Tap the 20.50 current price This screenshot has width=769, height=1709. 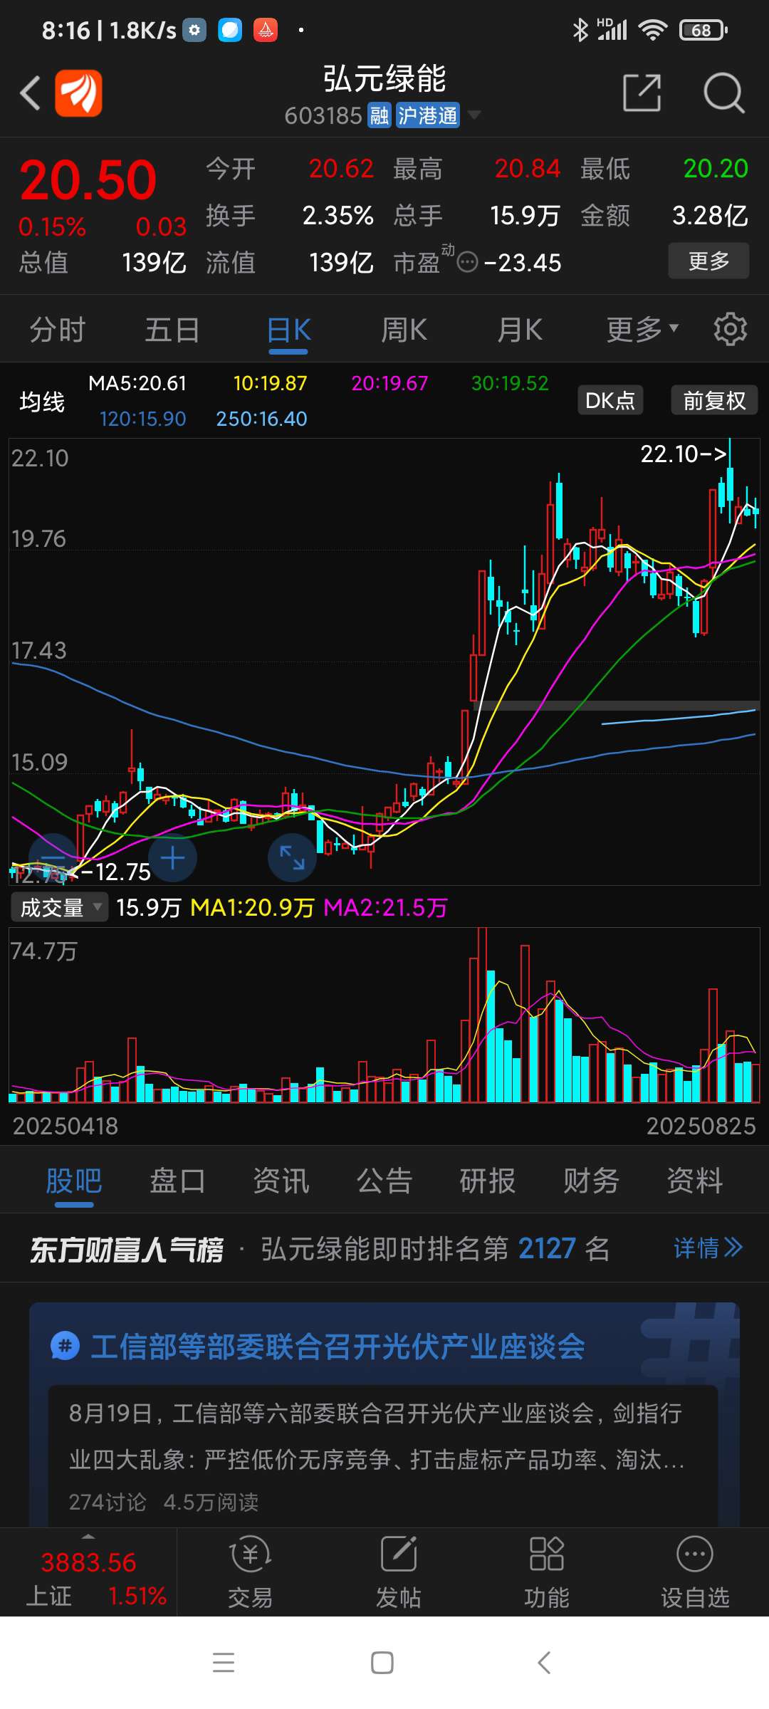coord(88,179)
